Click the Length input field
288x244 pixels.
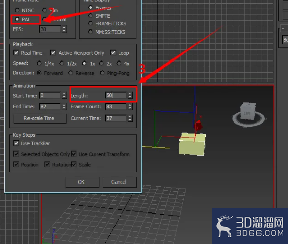(116, 95)
